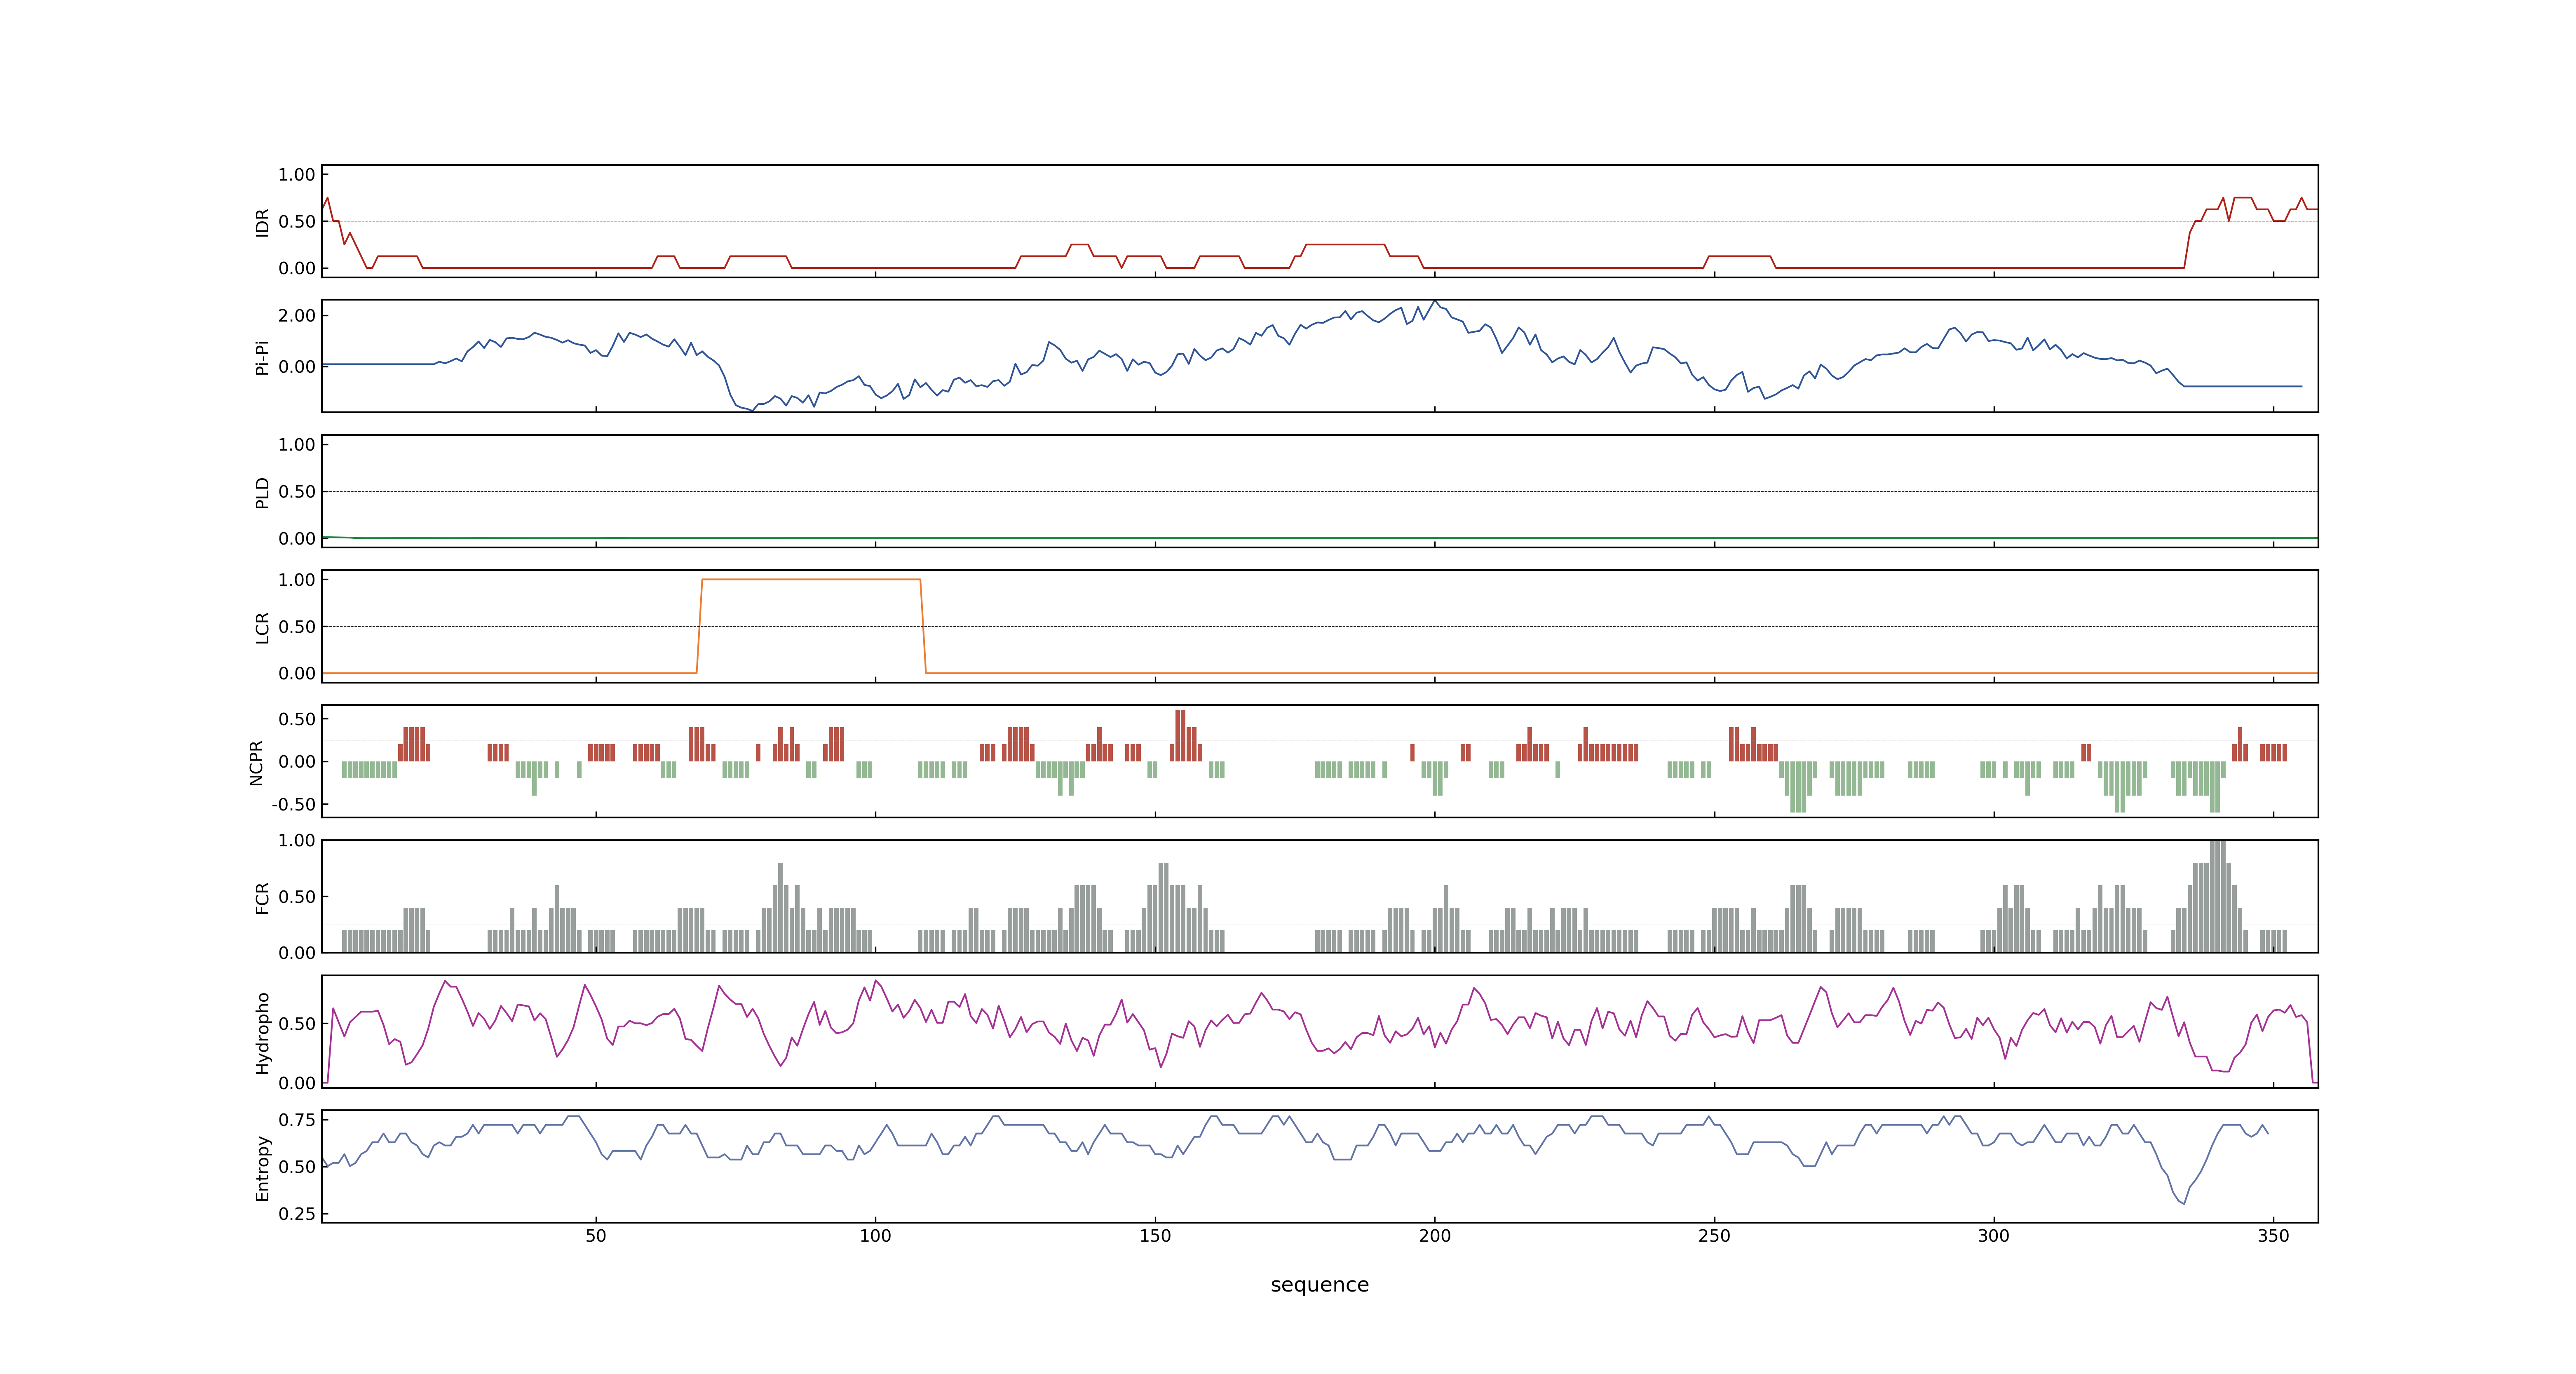Click the 0.50 tick on Entropy axis
The width and height of the screenshot is (2576, 1374).
point(297,1167)
